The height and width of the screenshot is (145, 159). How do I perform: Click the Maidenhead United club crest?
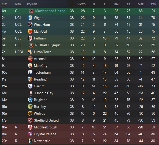[x=31, y=11]
